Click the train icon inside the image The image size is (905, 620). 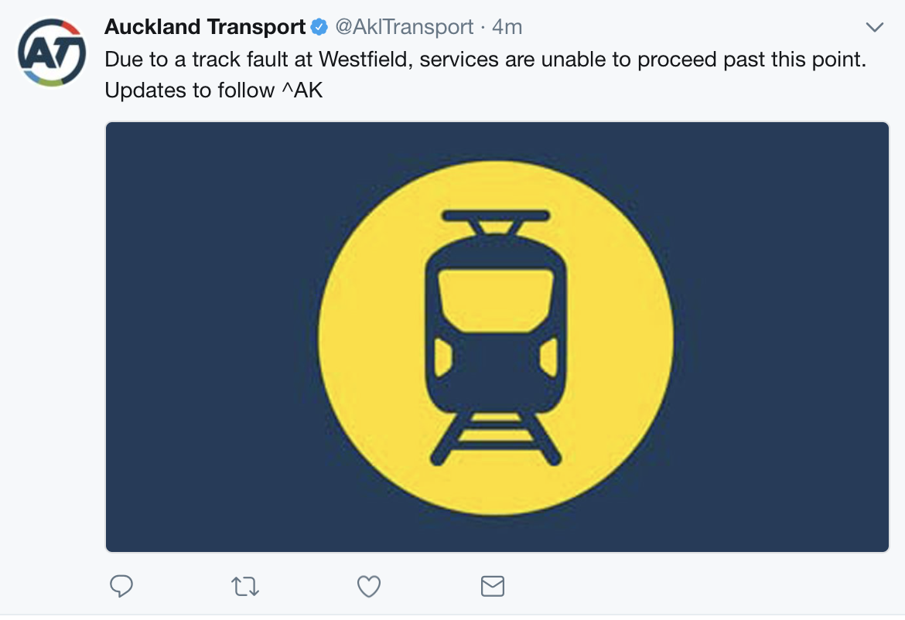[496, 337]
